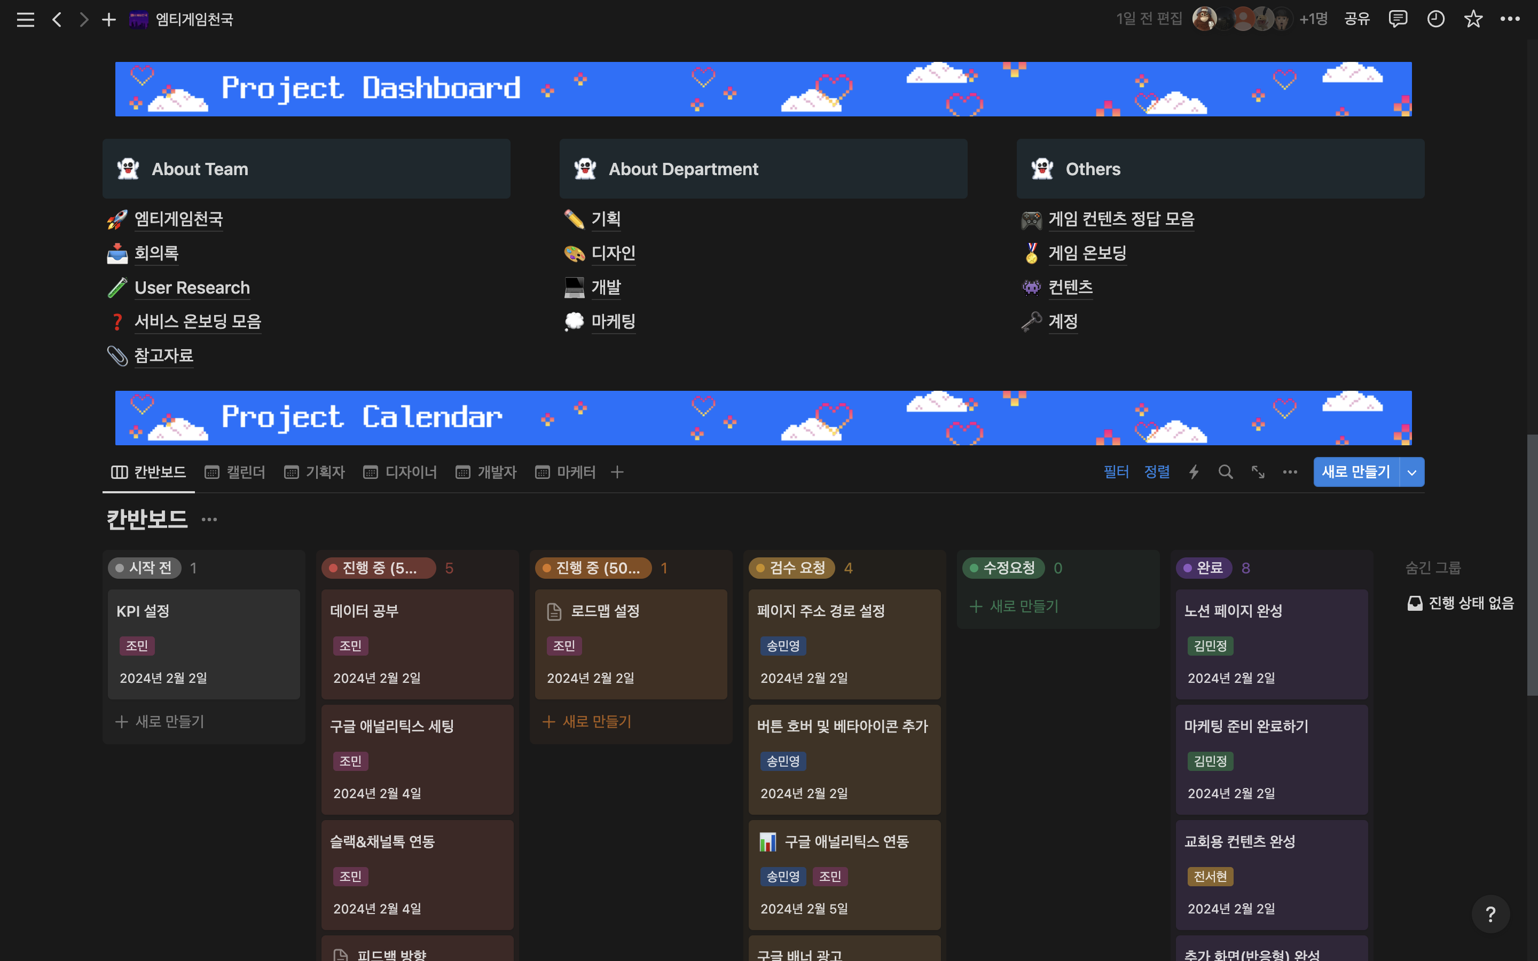Open the 데이터 공부 card

point(418,644)
